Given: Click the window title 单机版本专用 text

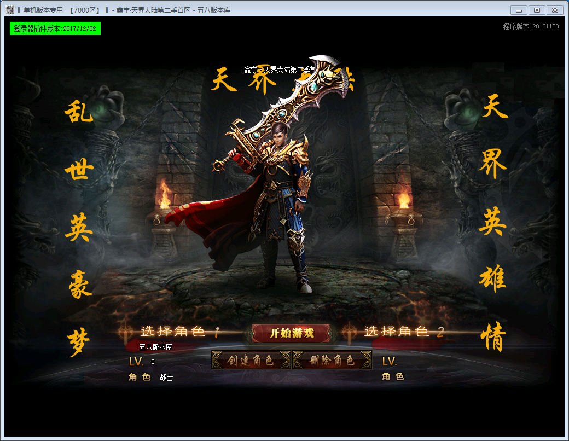Looking at the screenshot, I should click(43, 10).
